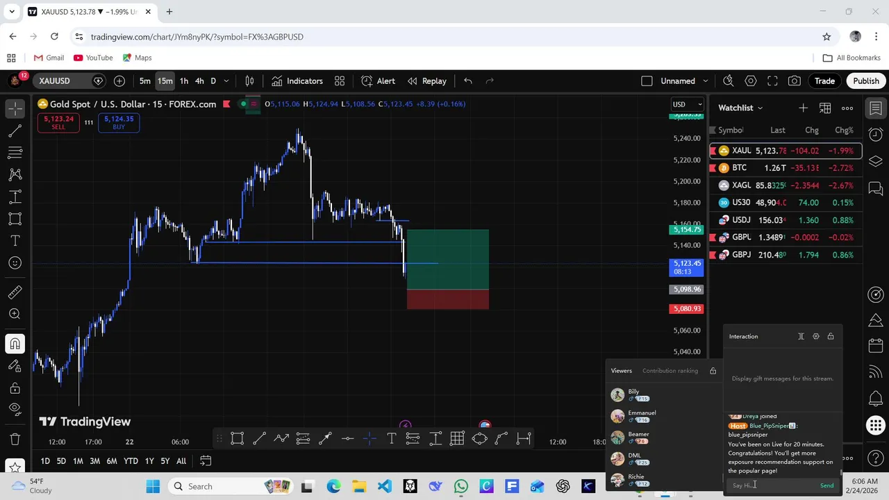Click the SELL 5,123.24 price button

tap(58, 122)
